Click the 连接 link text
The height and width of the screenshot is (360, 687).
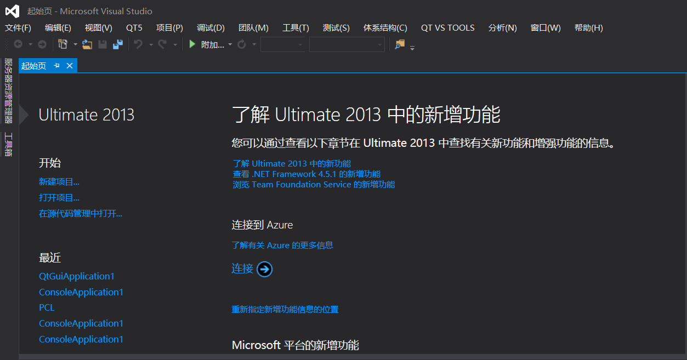[x=242, y=268]
